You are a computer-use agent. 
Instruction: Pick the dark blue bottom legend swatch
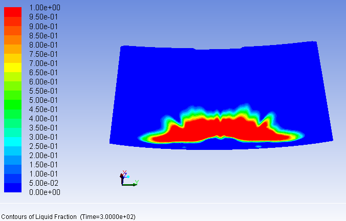pyautogui.click(x=13, y=187)
